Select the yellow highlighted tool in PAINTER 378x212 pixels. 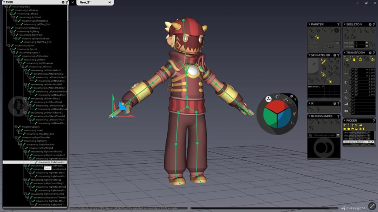click(x=318, y=38)
